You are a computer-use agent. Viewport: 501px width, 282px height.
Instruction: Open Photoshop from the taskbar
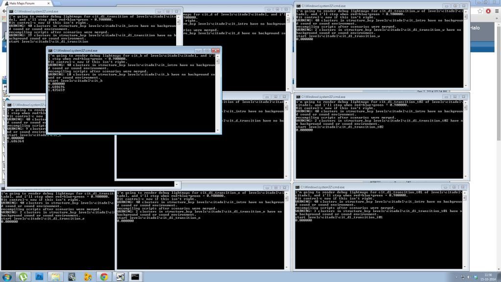pyautogui.click(x=39, y=277)
